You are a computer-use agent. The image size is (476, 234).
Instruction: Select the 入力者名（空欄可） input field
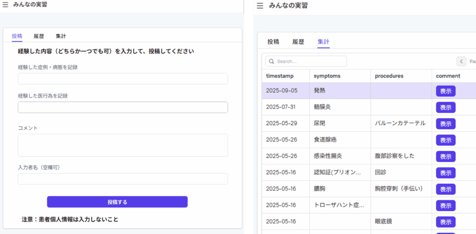(123, 179)
